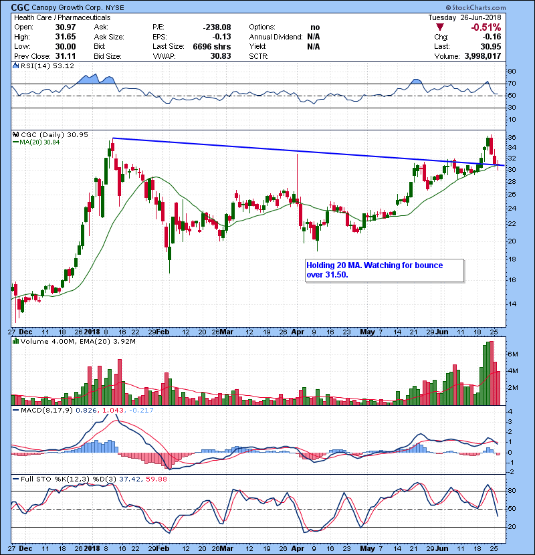The width and height of the screenshot is (535, 555).
Task: Click the blue descending trendline
Action: pos(308,152)
